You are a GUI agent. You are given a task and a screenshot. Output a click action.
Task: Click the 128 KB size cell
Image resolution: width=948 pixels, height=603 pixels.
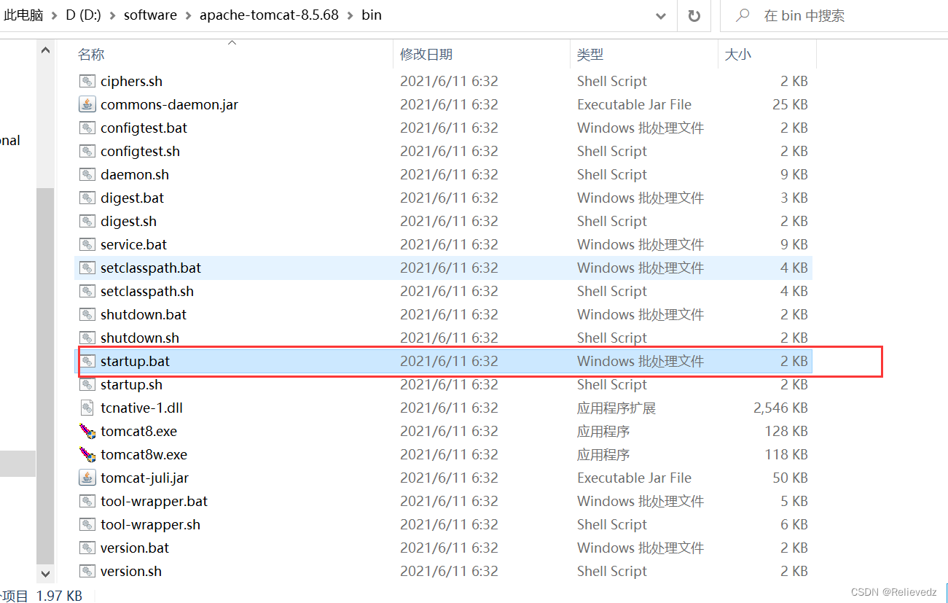click(786, 432)
